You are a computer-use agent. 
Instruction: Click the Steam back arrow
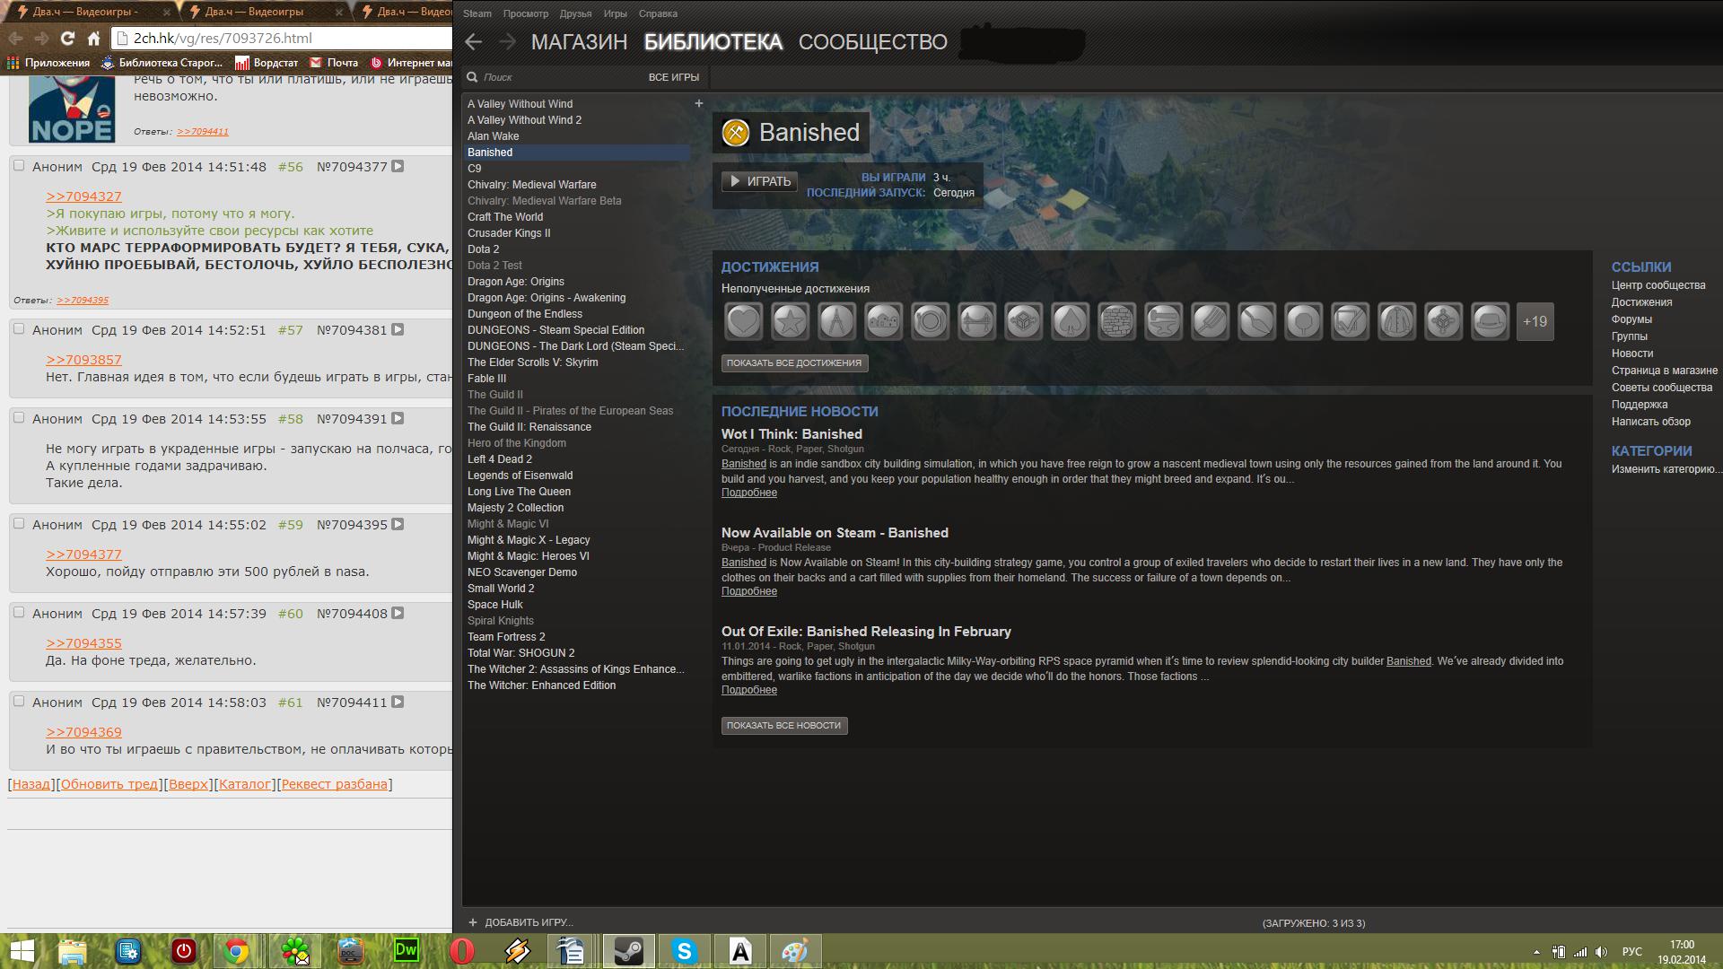pos(474,41)
